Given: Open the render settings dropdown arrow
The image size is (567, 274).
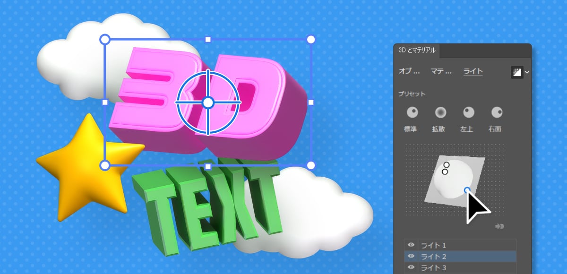Looking at the screenshot, I should (527, 72).
